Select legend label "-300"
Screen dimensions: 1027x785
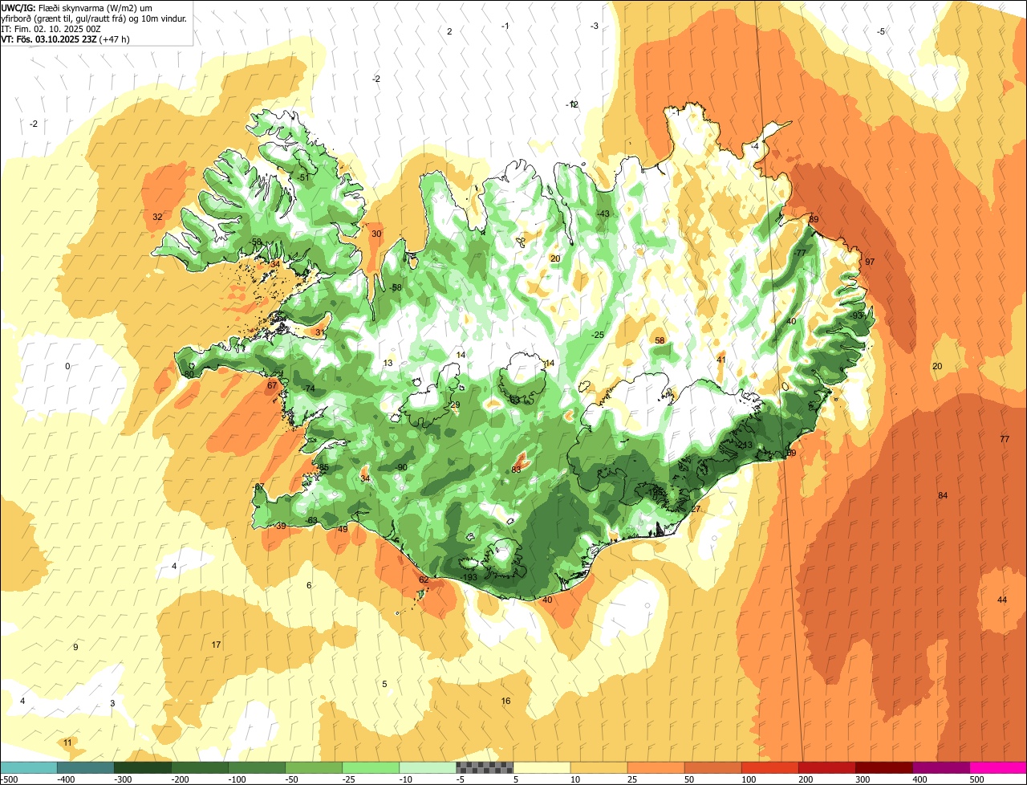pyautogui.click(x=124, y=779)
